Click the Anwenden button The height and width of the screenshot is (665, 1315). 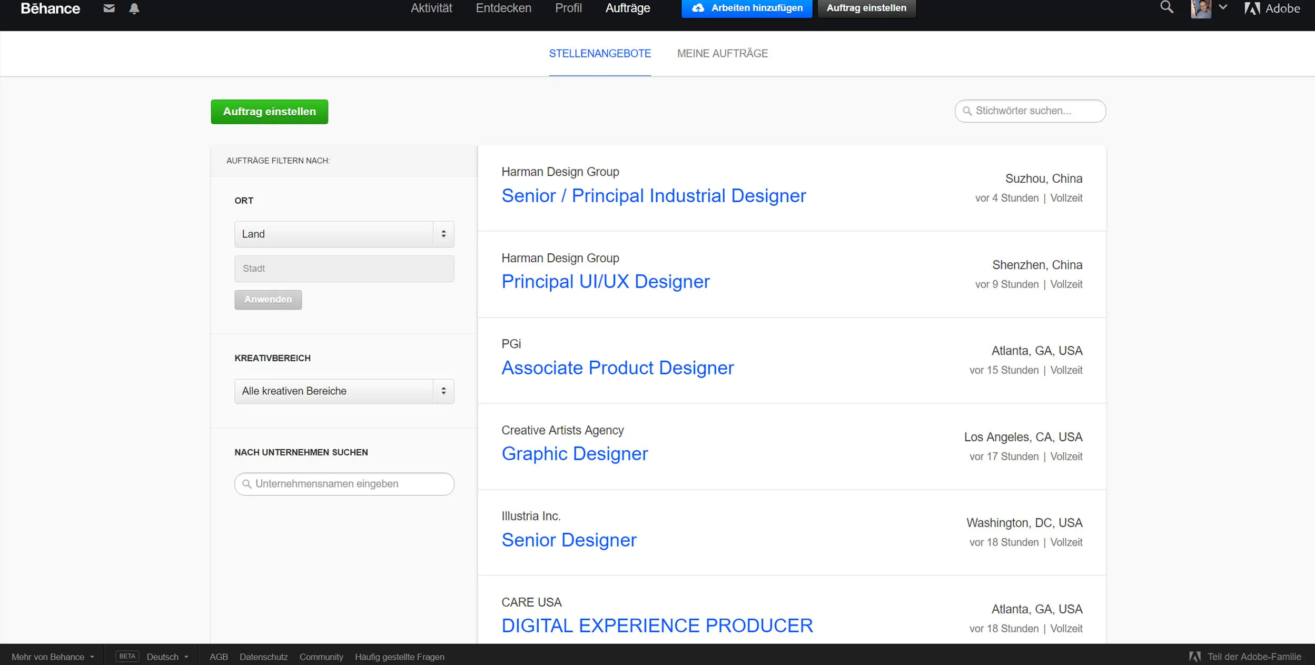[268, 300]
